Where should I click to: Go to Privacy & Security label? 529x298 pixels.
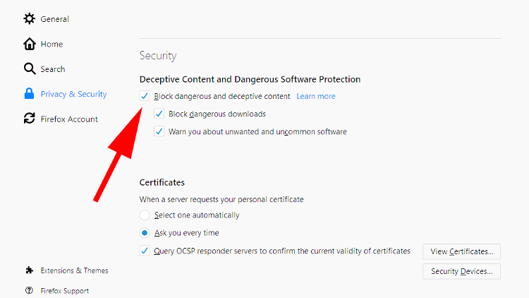[73, 94]
